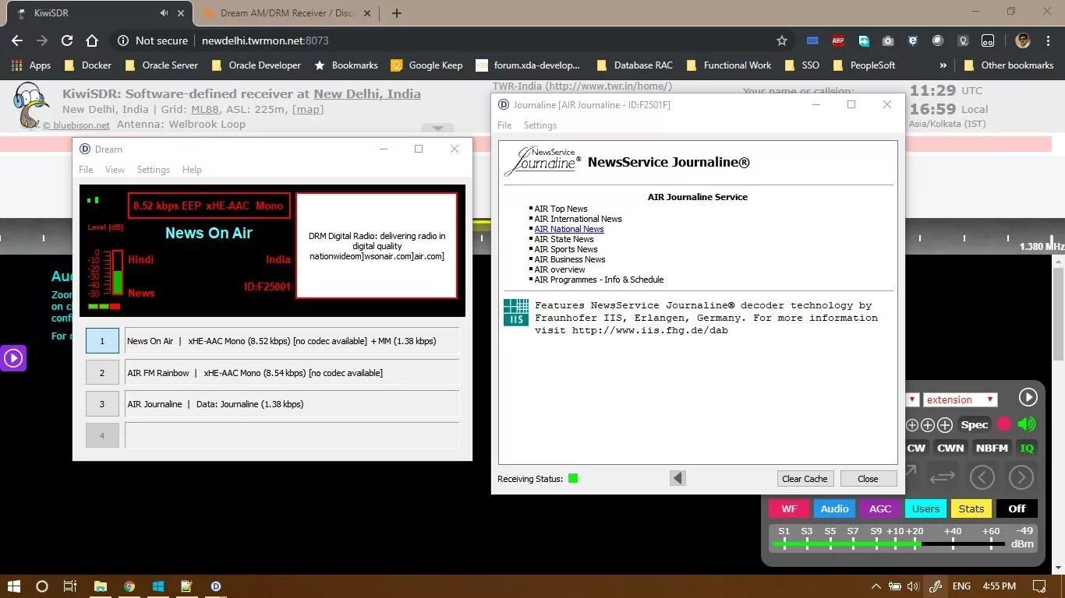Open the Oracle Server bookmark folder
This screenshot has width=1065, height=598.
[161, 65]
